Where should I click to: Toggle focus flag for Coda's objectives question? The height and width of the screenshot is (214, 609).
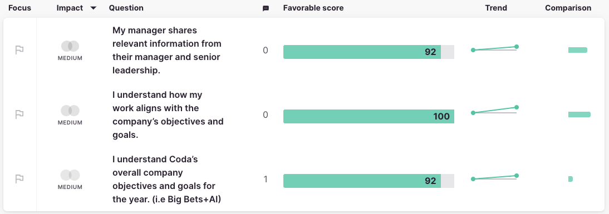(x=19, y=179)
